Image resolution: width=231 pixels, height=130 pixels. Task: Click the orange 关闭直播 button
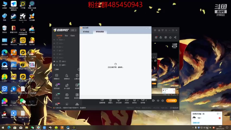click(172, 101)
